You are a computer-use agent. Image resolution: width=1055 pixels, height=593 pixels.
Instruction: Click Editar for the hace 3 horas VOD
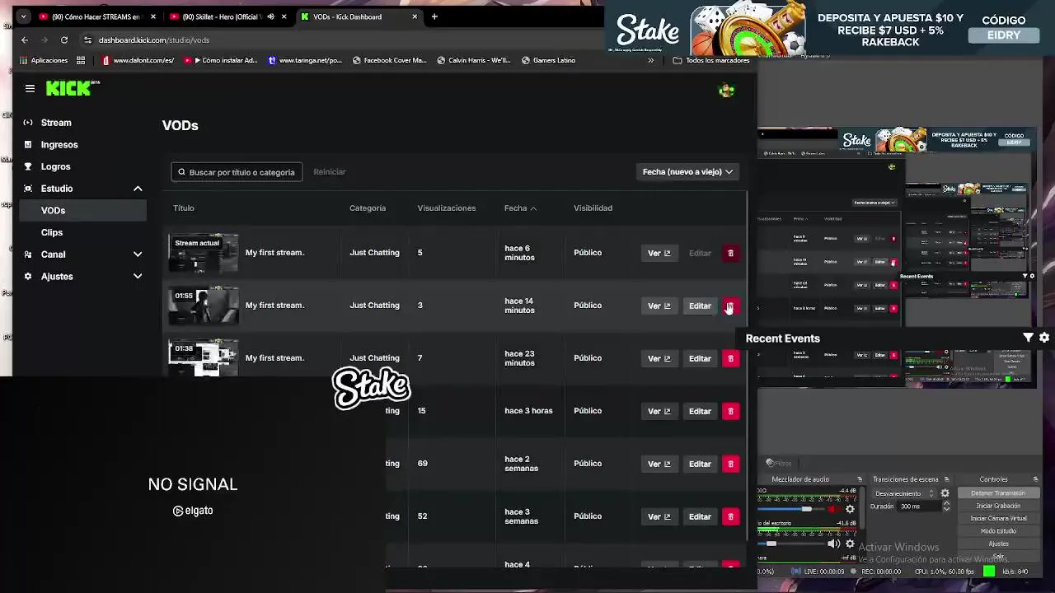pos(700,411)
